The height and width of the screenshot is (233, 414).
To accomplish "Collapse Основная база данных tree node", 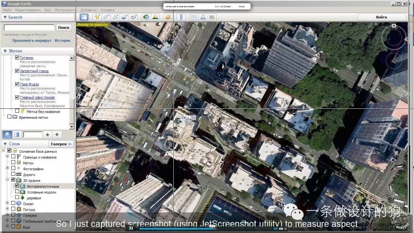I will [x=4, y=151].
